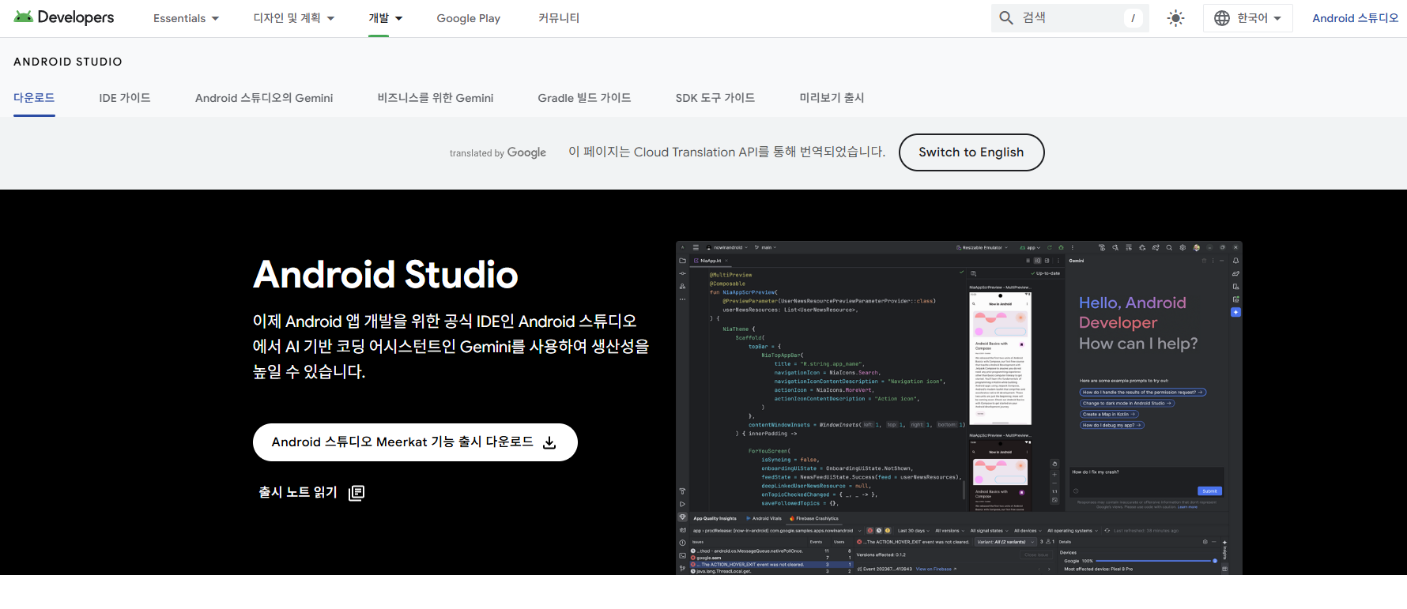Open the SDK 도구 가이드 tab
The image size is (1407, 609).
point(715,98)
